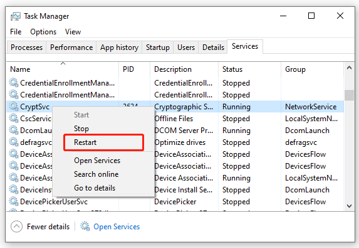Open the View menu
359x248 pixels.
tap(73, 32)
